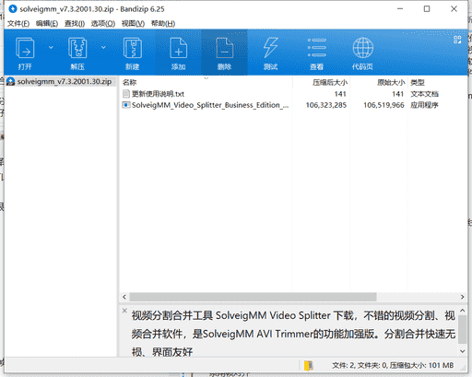Expand the Open button dropdown arrow
472x377 pixels.
click(x=51, y=48)
